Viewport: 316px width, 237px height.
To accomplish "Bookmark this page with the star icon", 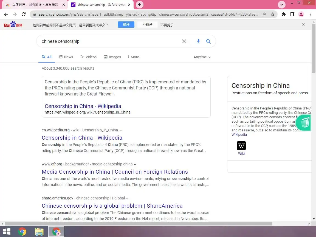I will (x=273, y=14).
